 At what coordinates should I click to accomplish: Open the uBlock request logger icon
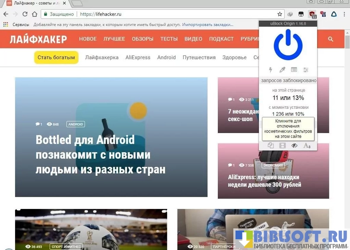pos(294,70)
